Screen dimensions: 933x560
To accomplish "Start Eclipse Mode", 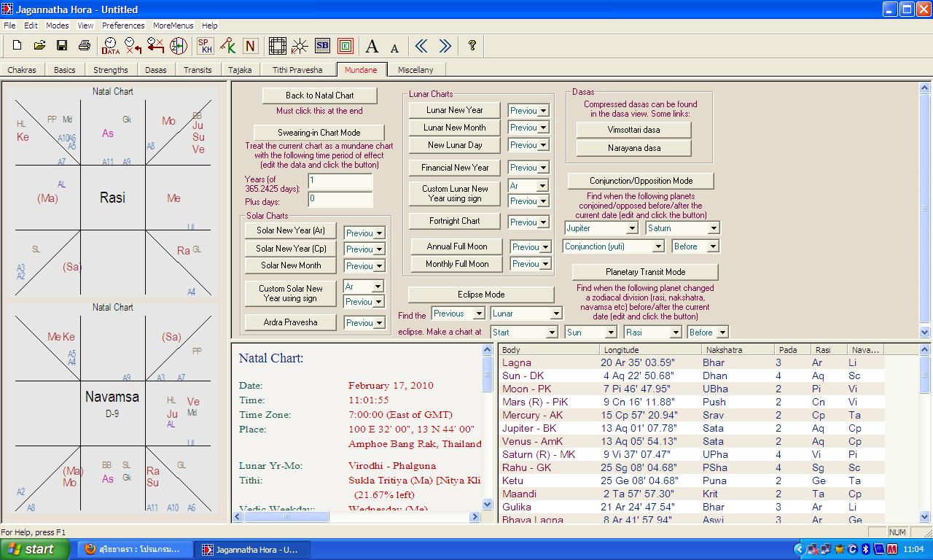I will click(481, 295).
